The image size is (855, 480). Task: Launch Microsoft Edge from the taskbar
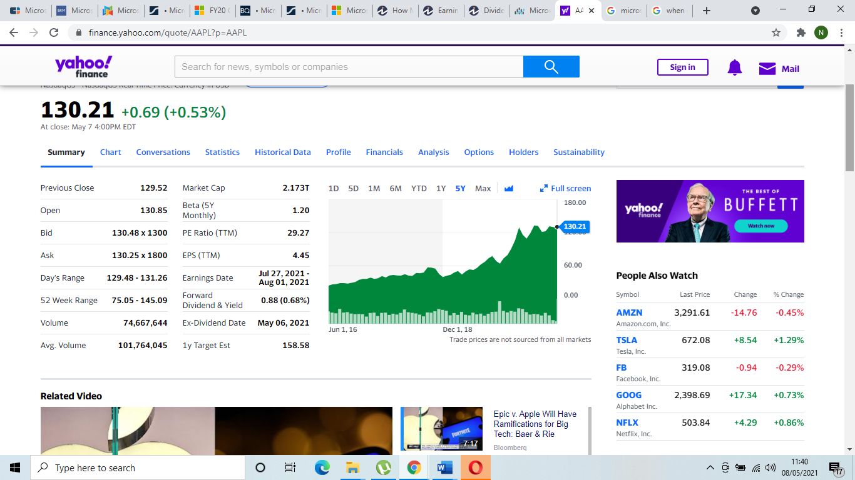[x=322, y=467]
